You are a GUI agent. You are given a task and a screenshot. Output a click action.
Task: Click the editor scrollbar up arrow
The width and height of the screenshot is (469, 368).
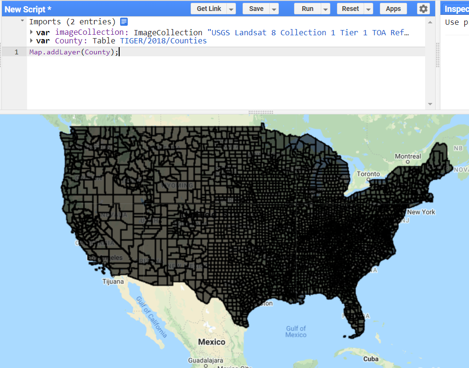tap(430, 22)
